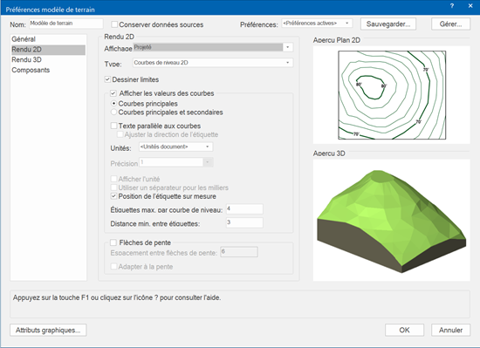Click the Étiquettes max. par courbe field

[x=244, y=208]
